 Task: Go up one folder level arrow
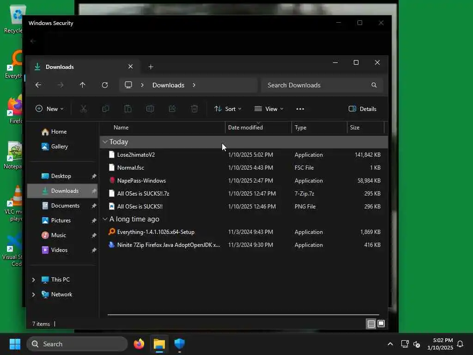(82, 85)
